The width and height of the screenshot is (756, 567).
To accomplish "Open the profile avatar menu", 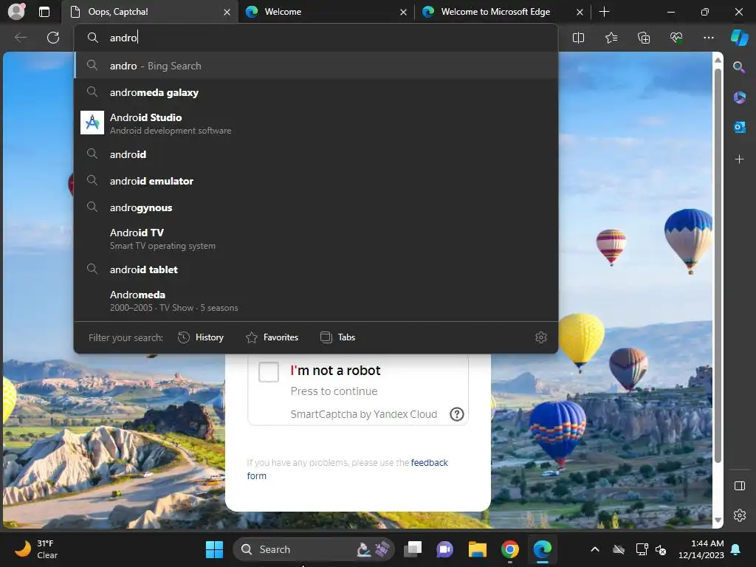I will pos(17,12).
